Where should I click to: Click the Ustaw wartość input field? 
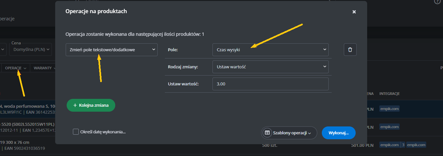pos(270,84)
